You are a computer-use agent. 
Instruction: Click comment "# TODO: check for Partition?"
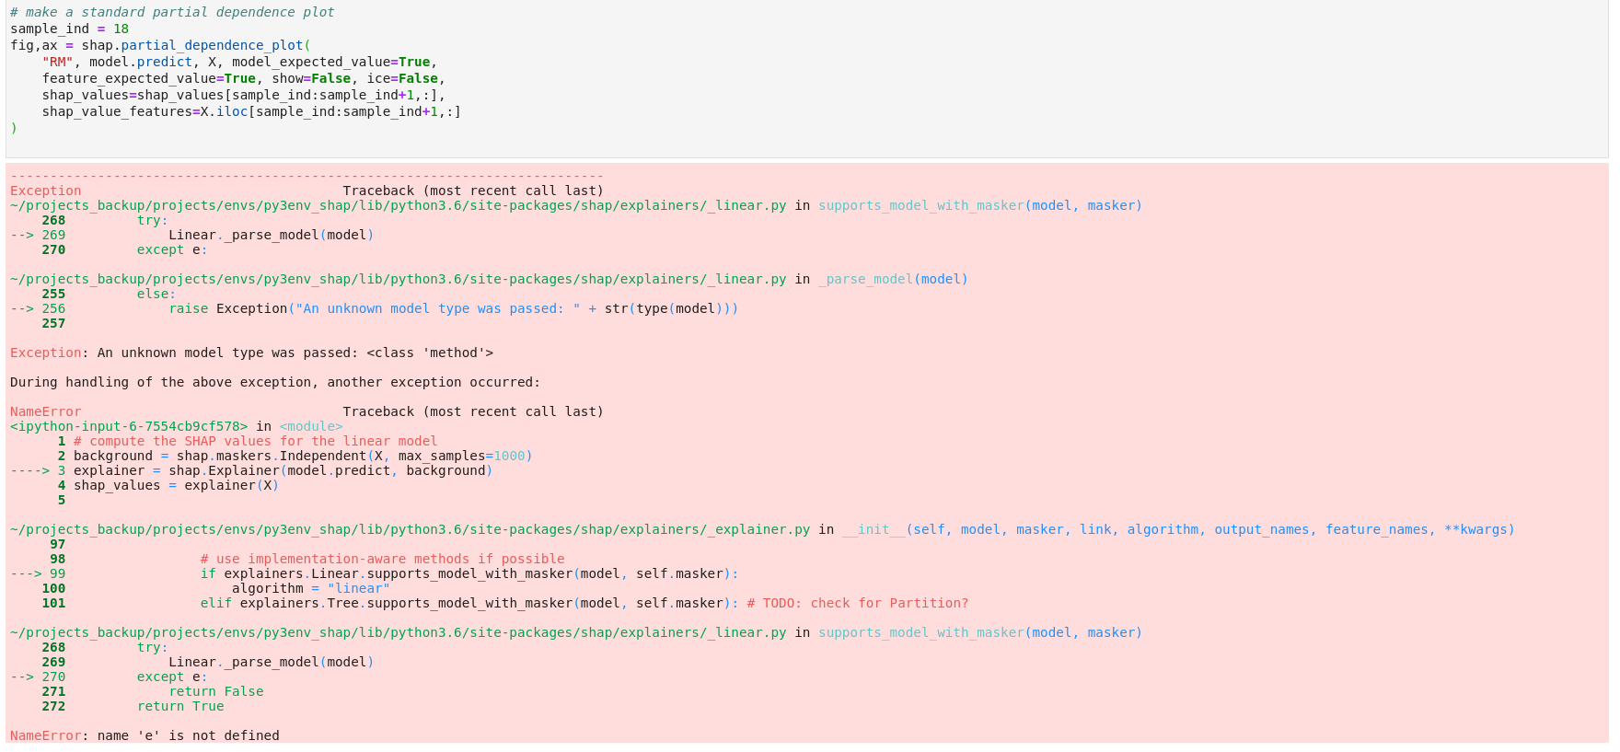858,603
